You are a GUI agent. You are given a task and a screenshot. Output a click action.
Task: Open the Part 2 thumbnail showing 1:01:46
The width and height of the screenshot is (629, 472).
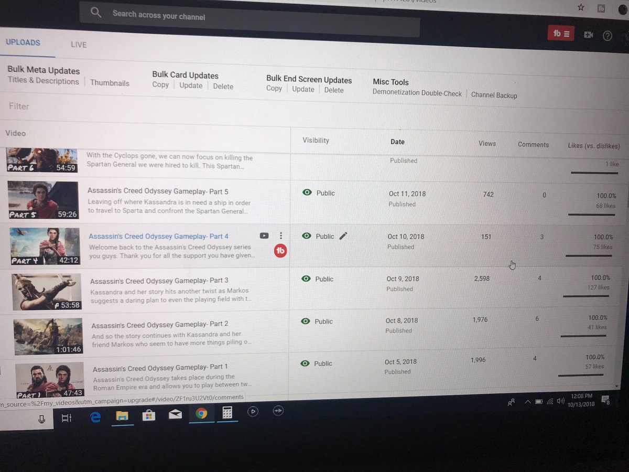click(48, 336)
